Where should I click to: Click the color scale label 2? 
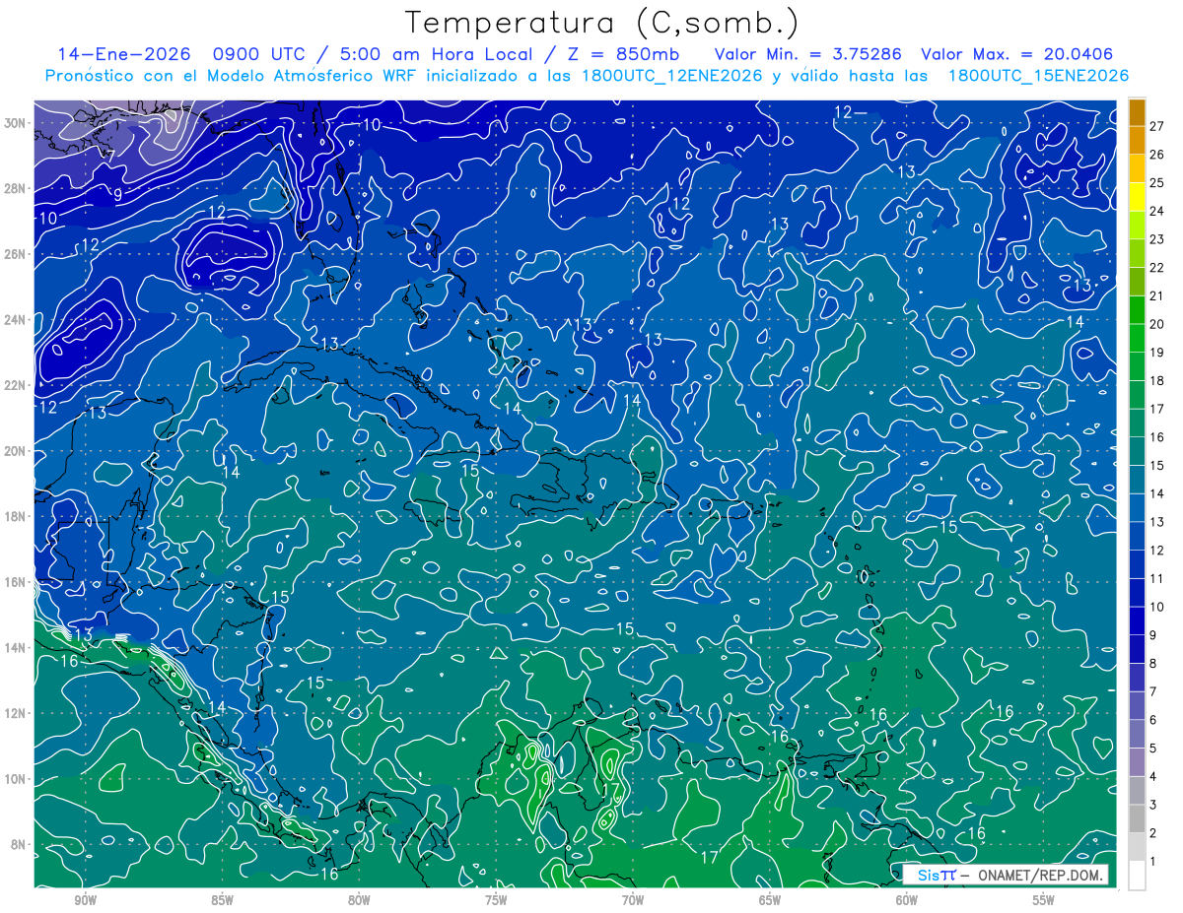1152,833
